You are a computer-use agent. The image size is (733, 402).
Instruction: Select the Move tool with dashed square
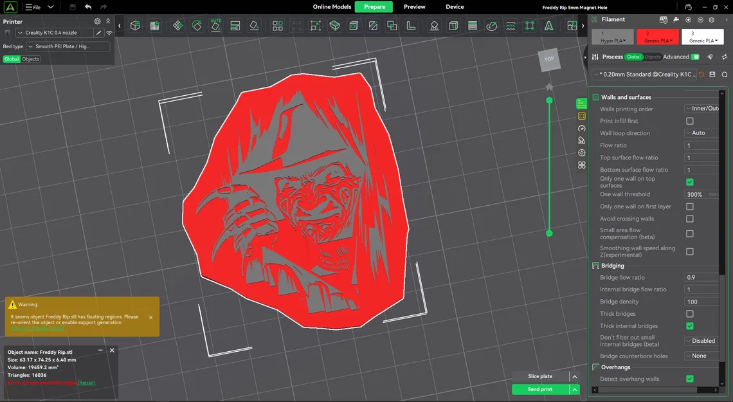(316, 26)
